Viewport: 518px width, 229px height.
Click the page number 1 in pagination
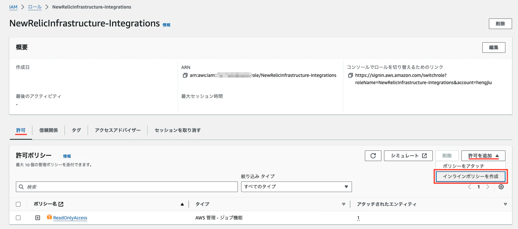[478, 187]
